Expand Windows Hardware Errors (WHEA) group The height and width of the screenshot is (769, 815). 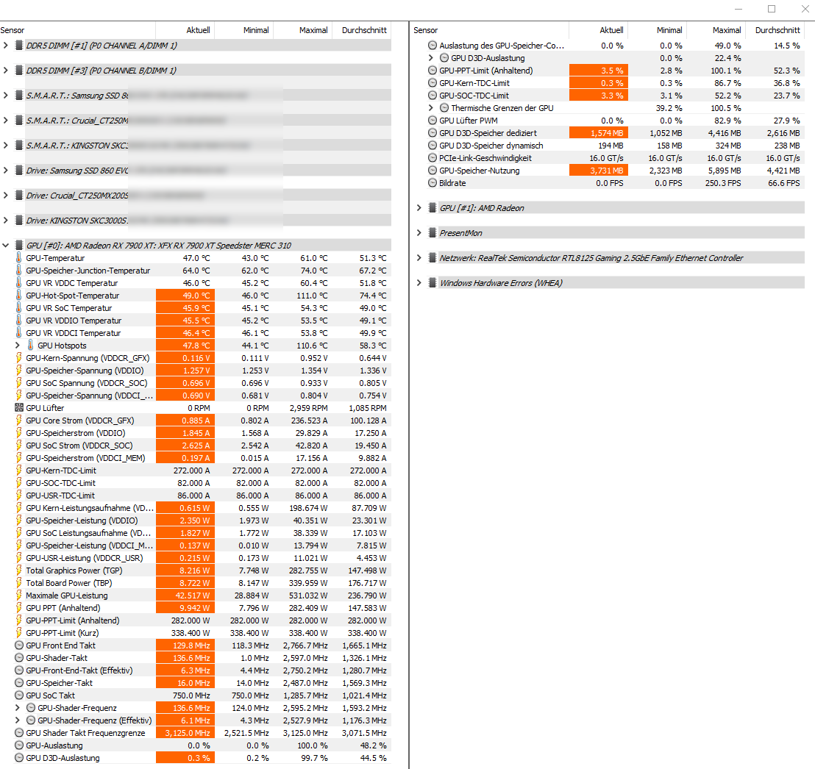[x=419, y=282]
